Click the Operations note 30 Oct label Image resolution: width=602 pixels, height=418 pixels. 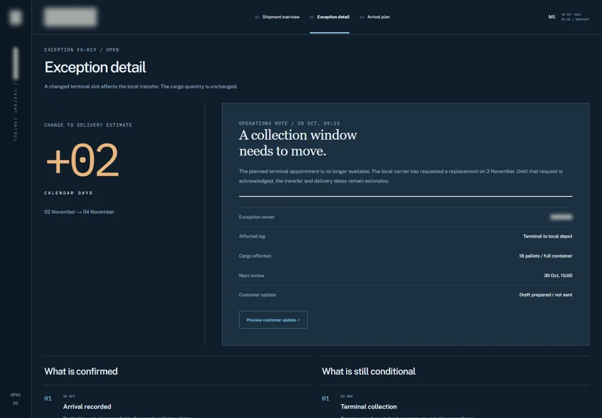click(289, 123)
